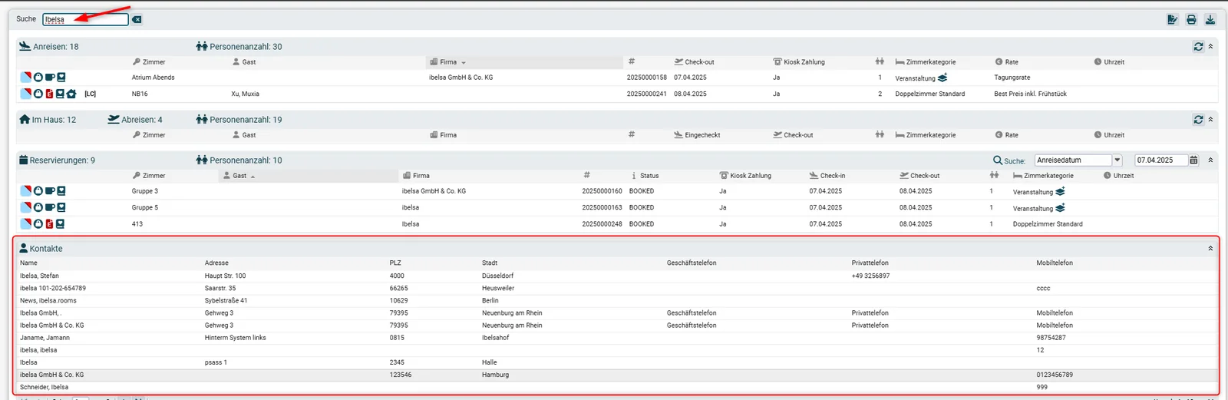Click the cup icon in the Gruppe 3 row

[49, 191]
